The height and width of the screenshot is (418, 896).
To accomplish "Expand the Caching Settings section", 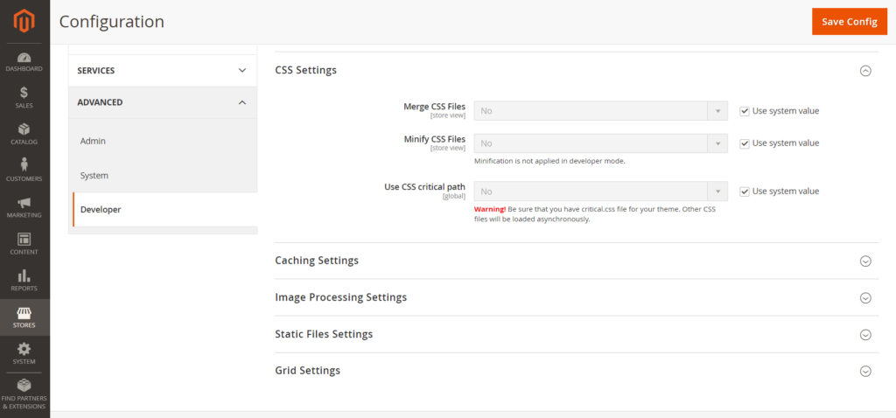I will (x=865, y=261).
